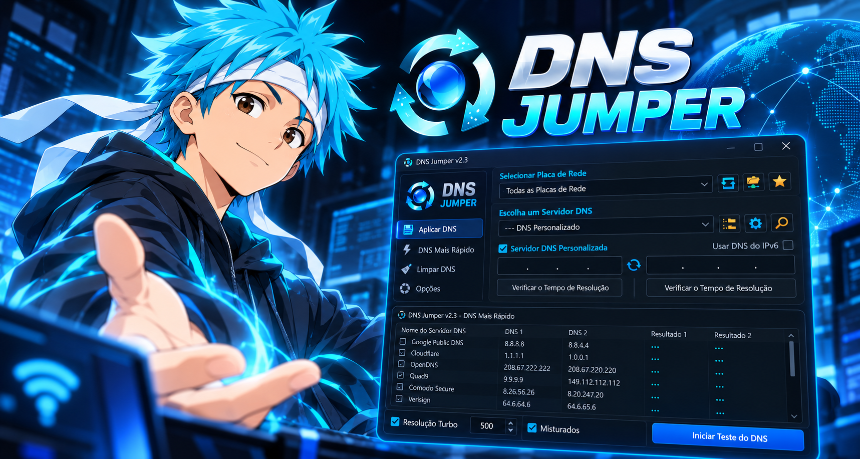Click the Aplicar DNS sidebar icon

click(408, 229)
